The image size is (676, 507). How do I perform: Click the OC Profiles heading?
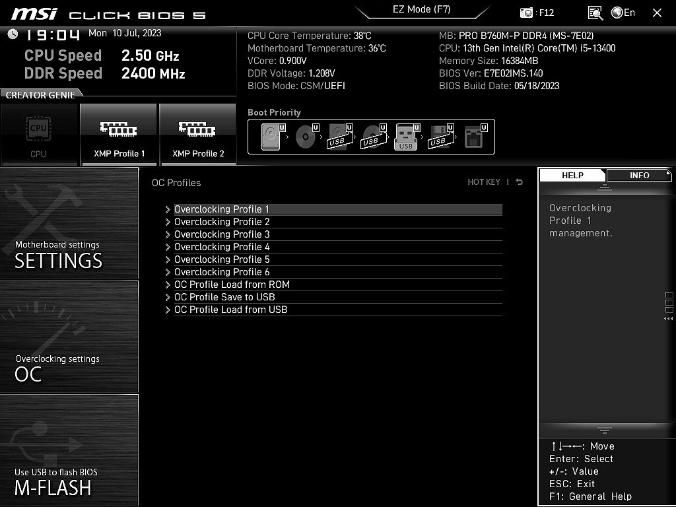pyautogui.click(x=176, y=183)
